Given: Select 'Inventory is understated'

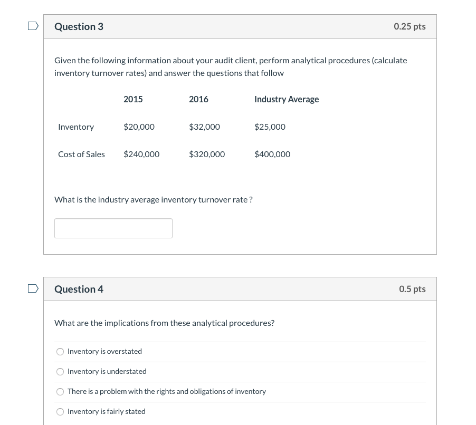Looking at the screenshot, I should coord(60,372).
